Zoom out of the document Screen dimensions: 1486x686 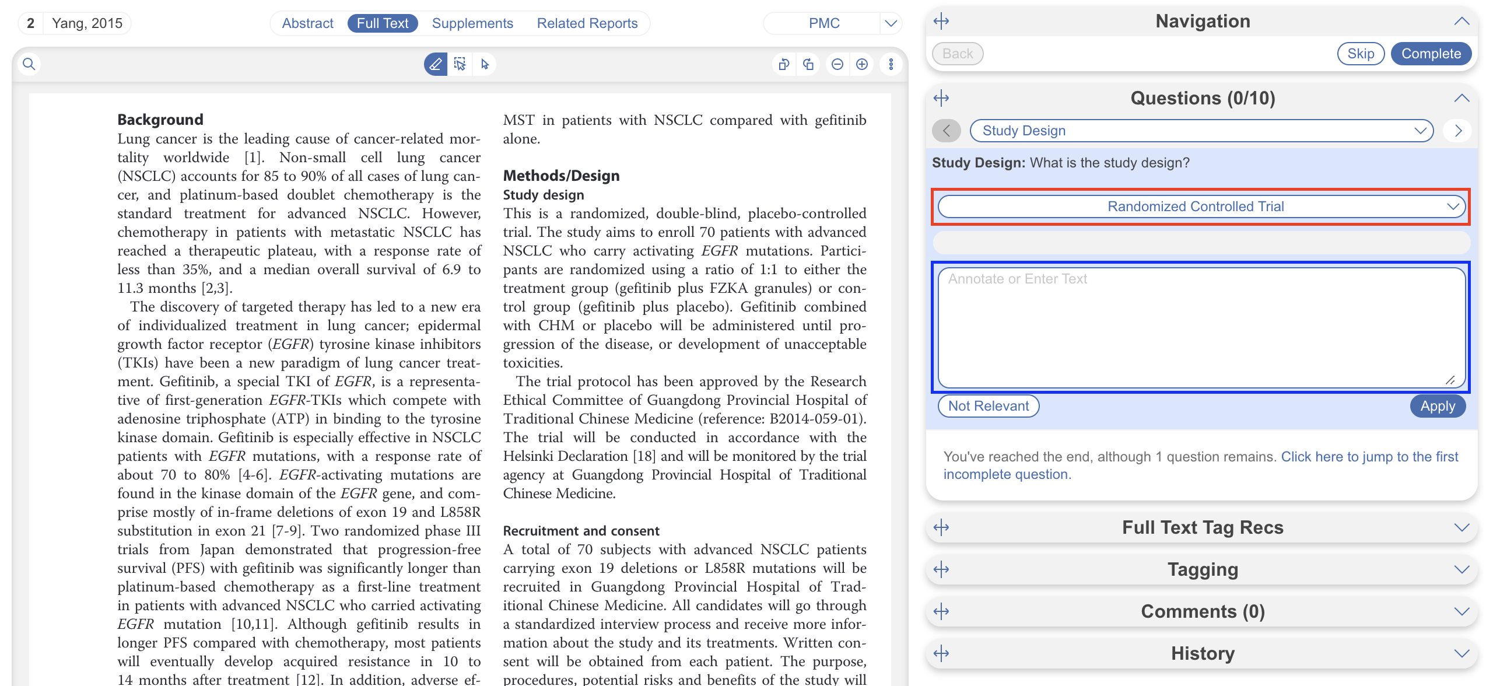pyautogui.click(x=837, y=64)
